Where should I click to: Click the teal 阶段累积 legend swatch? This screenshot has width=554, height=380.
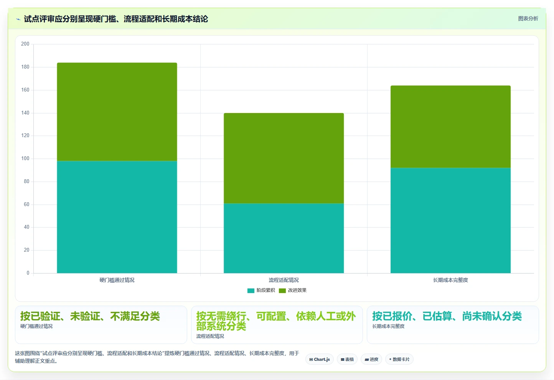(x=251, y=291)
